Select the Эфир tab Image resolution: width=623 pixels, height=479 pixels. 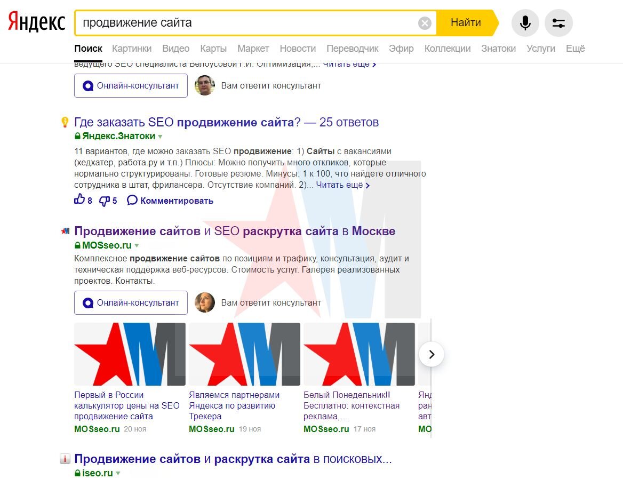tap(401, 49)
